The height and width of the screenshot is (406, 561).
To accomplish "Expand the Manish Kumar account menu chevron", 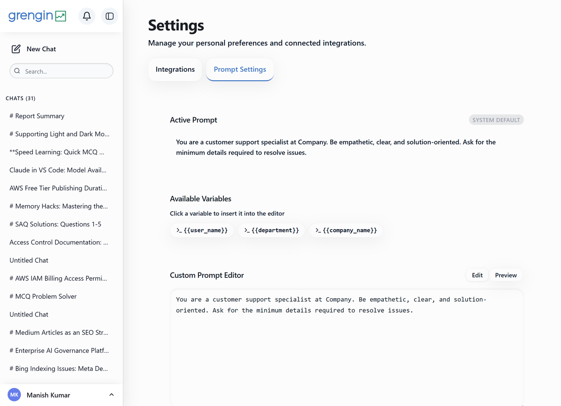I will [x=111, y=395].
